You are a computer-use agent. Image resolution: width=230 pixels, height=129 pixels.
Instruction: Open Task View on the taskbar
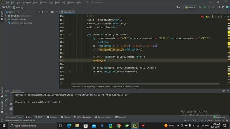[x=60, y=126]
